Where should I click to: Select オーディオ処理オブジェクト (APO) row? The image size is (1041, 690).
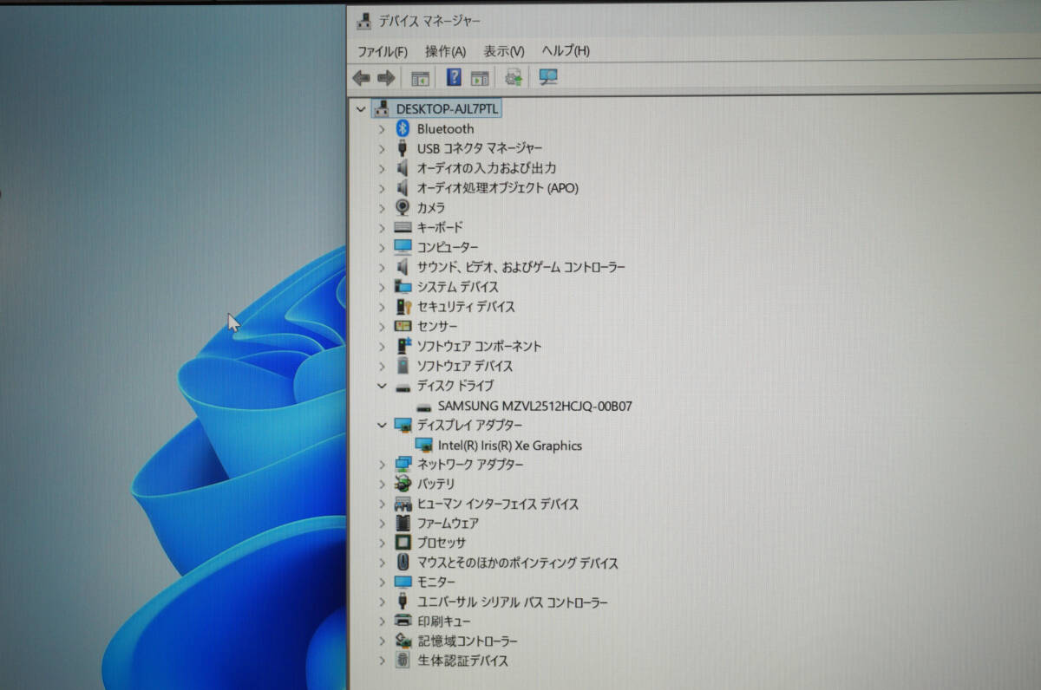point(497,188)
